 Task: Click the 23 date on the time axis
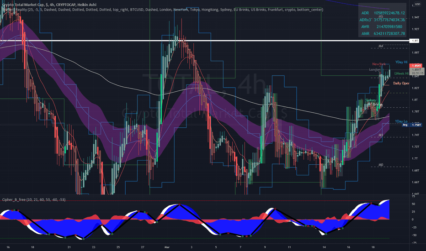(x=93, y=247)
